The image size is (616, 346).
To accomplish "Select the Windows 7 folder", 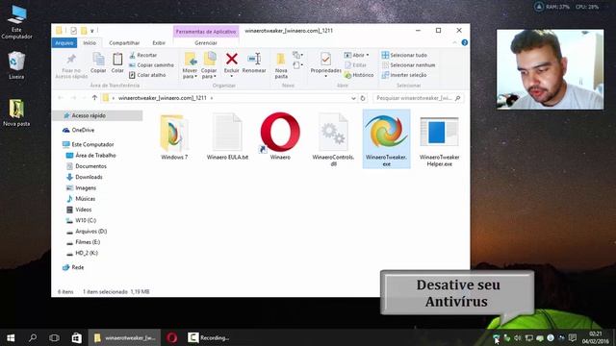I will [x=174, y=136].
